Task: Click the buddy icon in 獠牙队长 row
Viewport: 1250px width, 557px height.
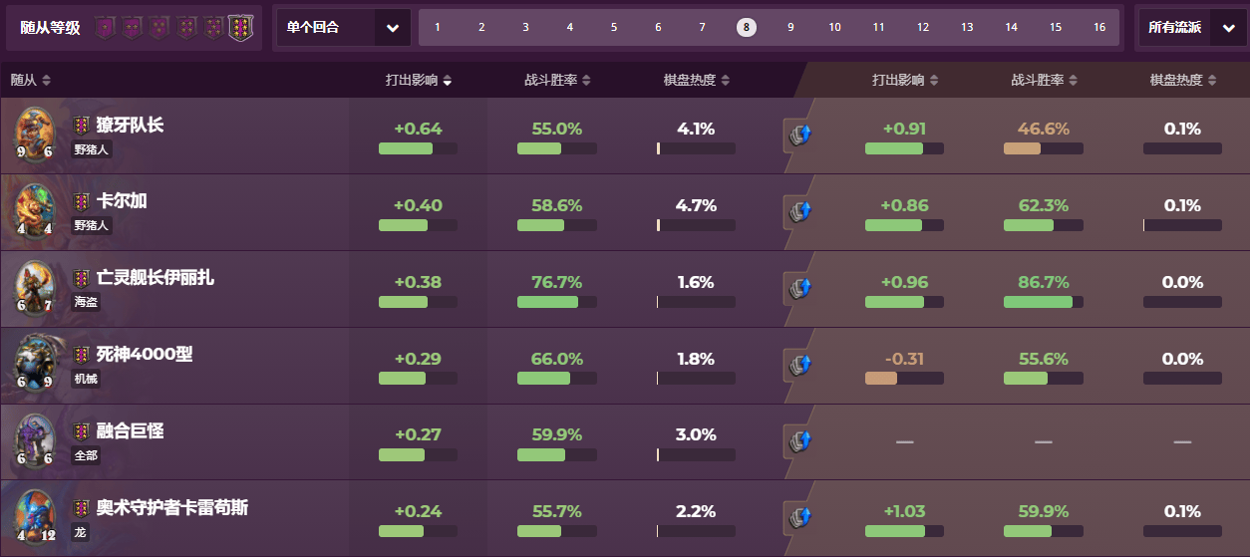Action: coord(799,136)
